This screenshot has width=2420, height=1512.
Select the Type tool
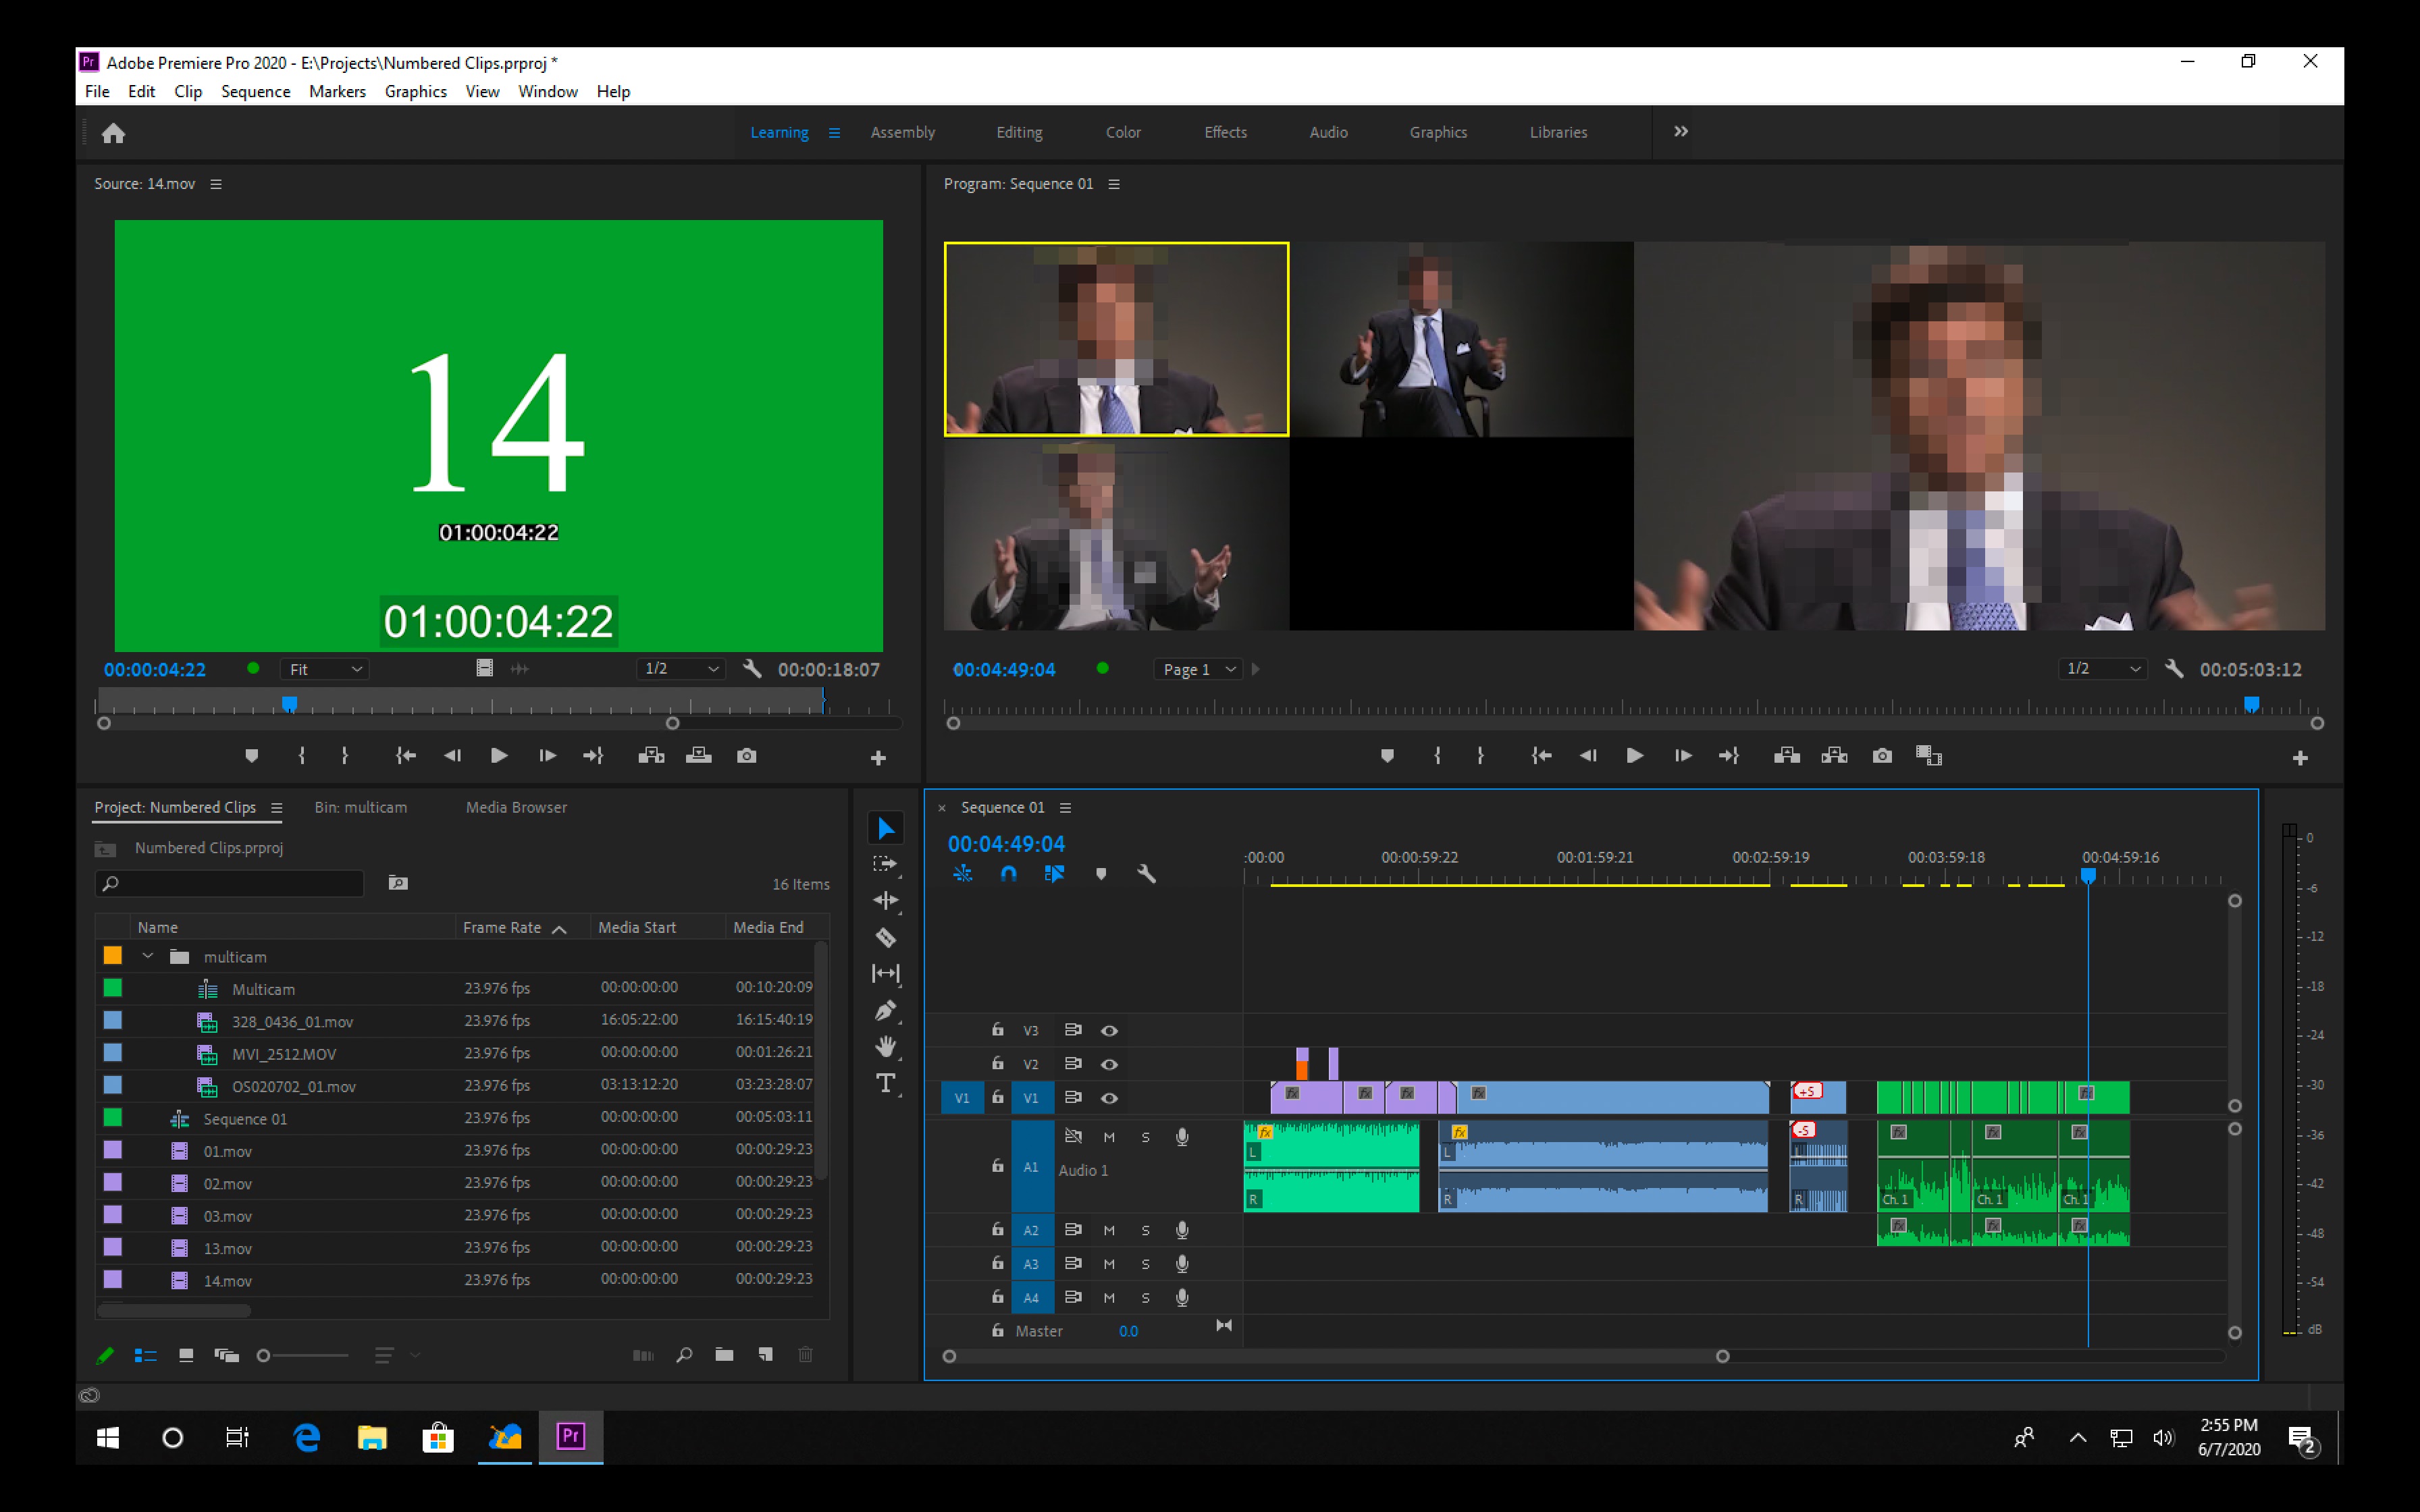pos(886,1083)
